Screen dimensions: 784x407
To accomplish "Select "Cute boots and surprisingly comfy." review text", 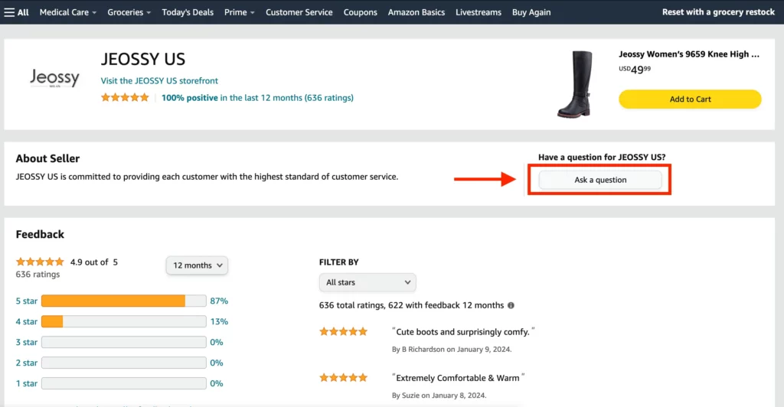I will [x=463, y=331].
